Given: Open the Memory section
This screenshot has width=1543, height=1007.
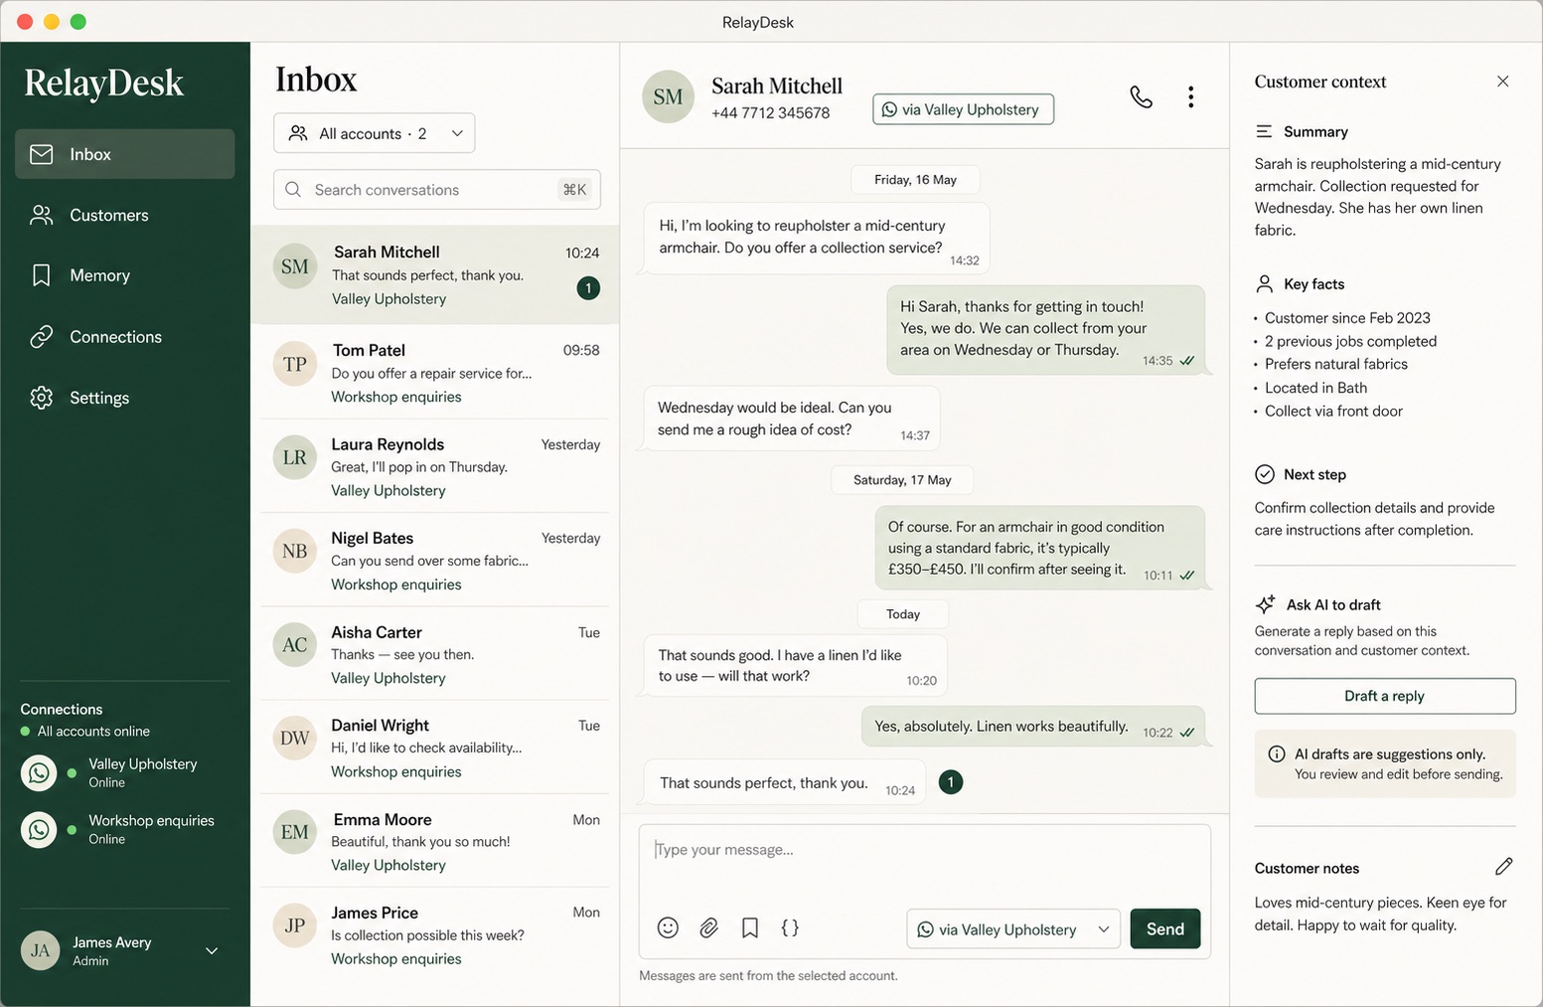Looking at the screenshot, I should pyautogui.click(x=125, y=275).
